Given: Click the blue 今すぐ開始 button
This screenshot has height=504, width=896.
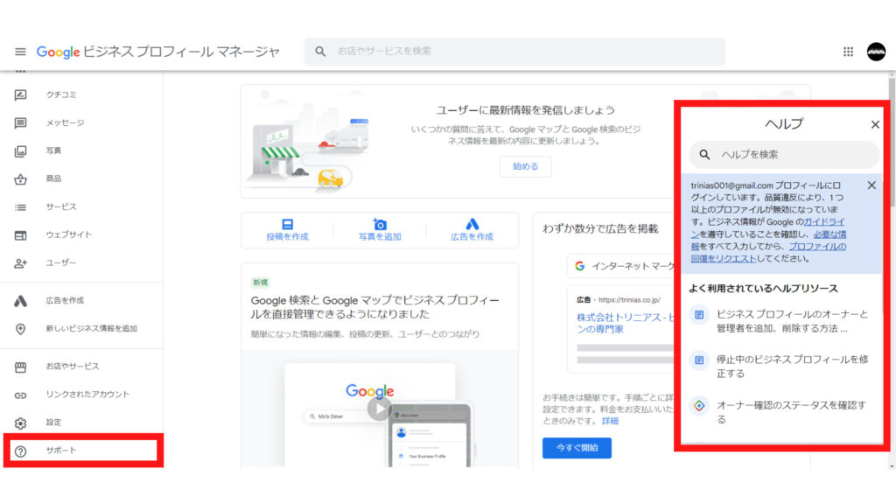Looking at the screenshot, I should [x=577, y=448].
